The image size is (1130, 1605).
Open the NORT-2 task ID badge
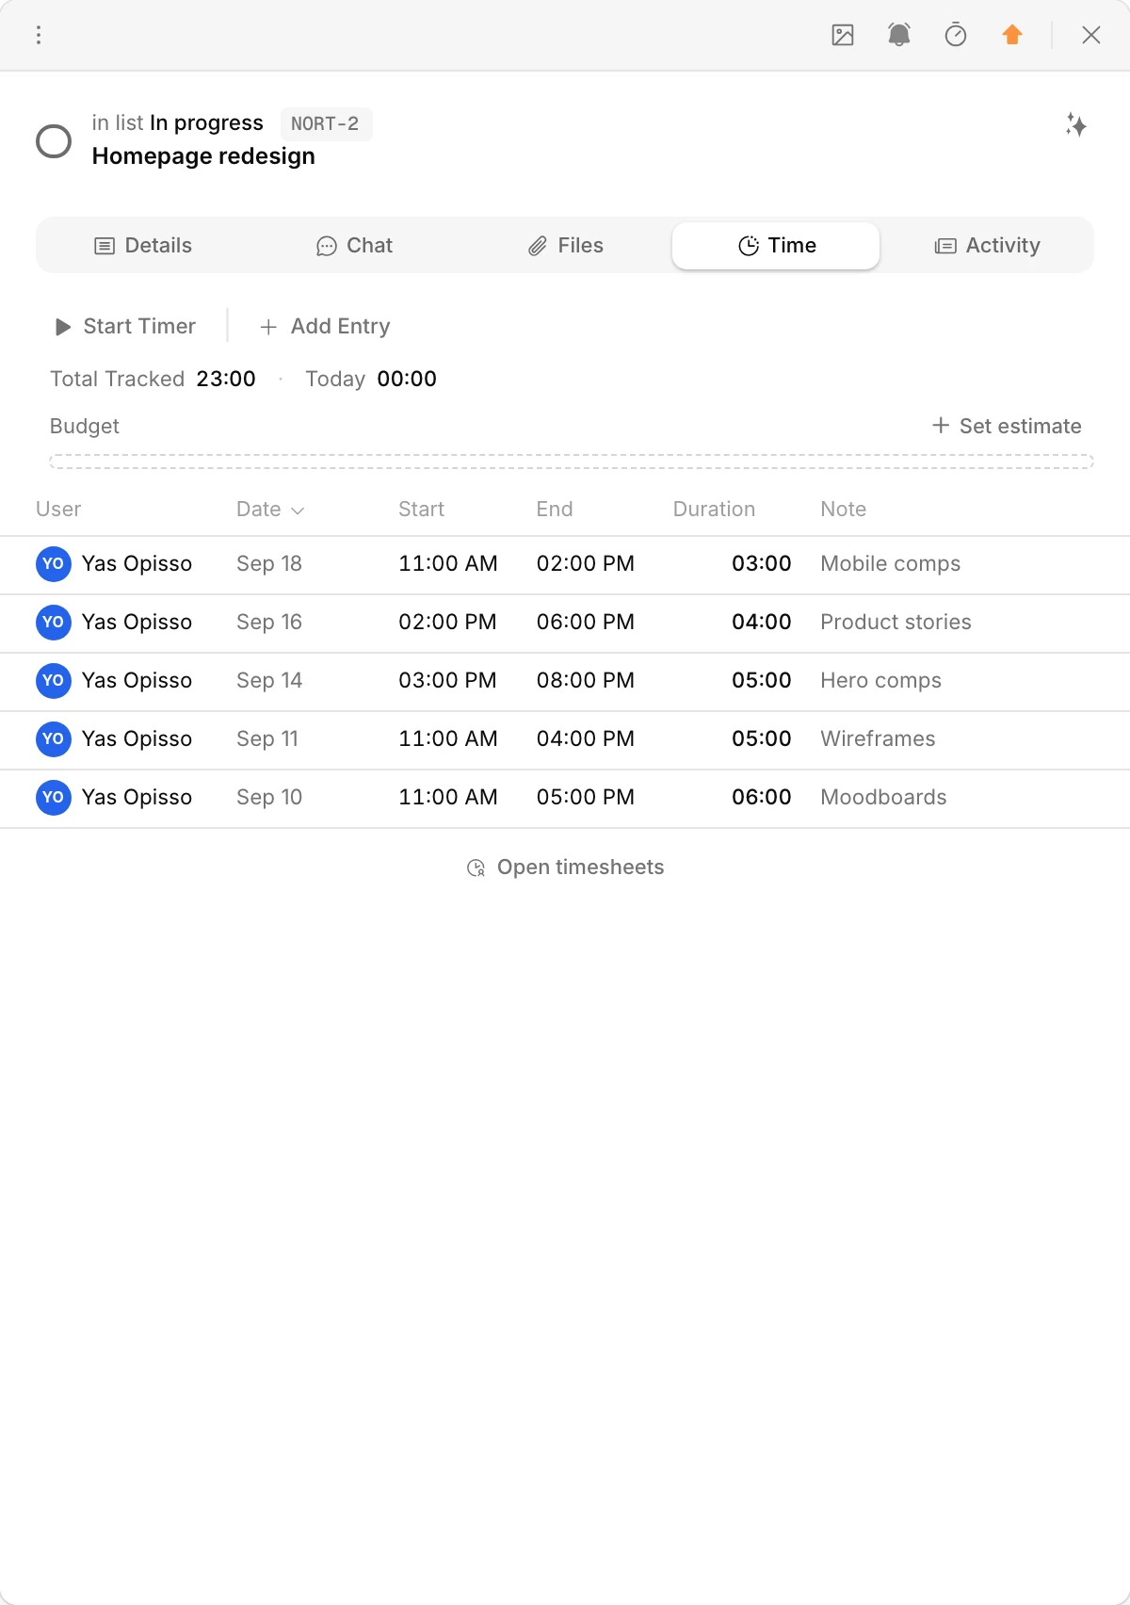326,123
